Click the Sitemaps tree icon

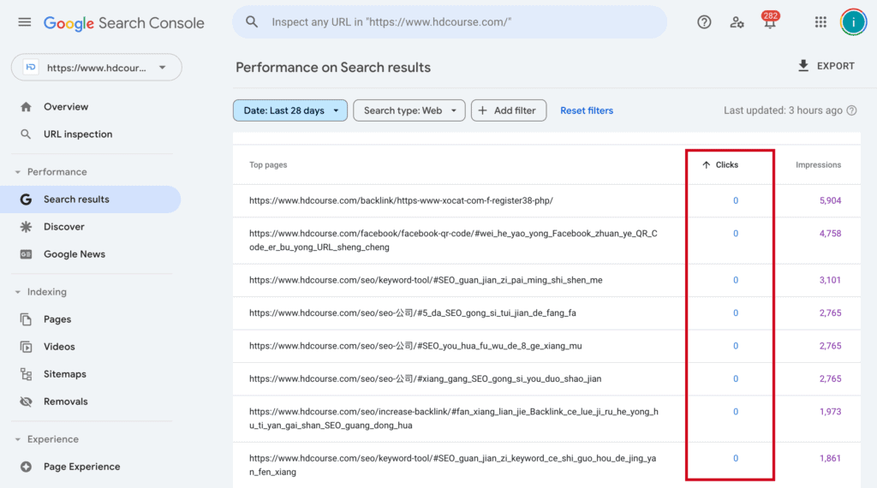[26, 374]
